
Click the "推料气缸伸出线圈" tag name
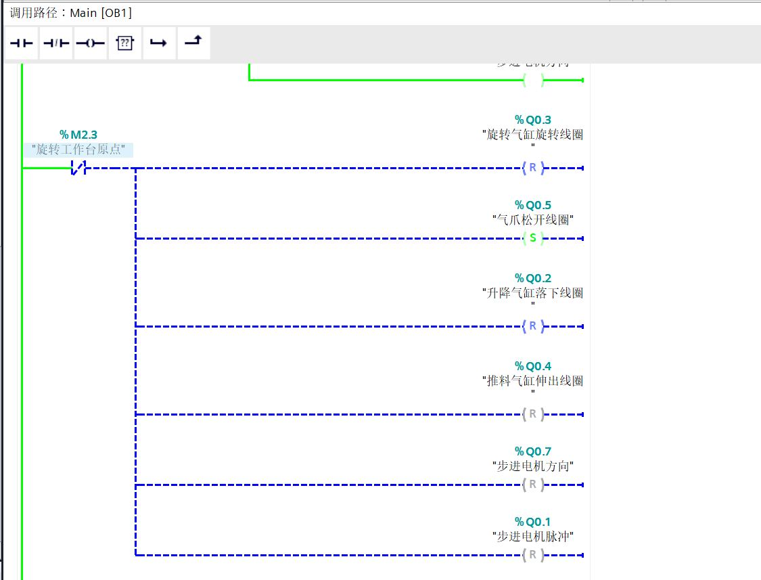[x=533, y=384]
